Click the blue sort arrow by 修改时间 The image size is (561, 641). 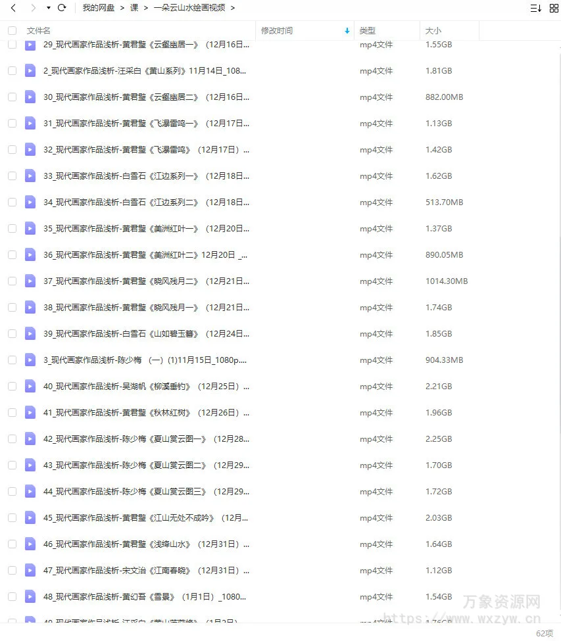(x=347, y=31)
